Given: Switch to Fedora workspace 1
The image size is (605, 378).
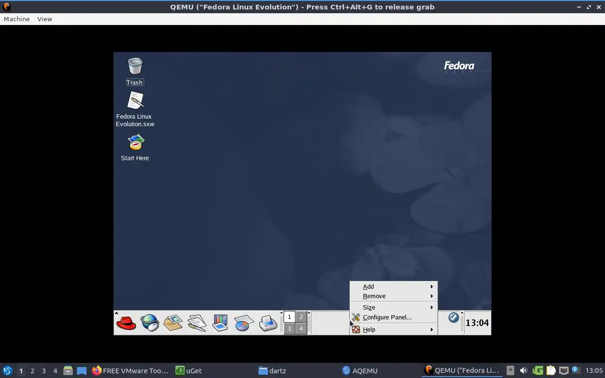Looking at the screenshot, I should pos(289,317).
